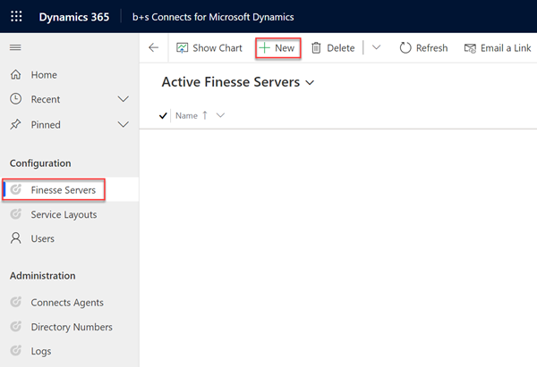
Task: Open Directory Numbers under Administration
Action: coord(70,326)
